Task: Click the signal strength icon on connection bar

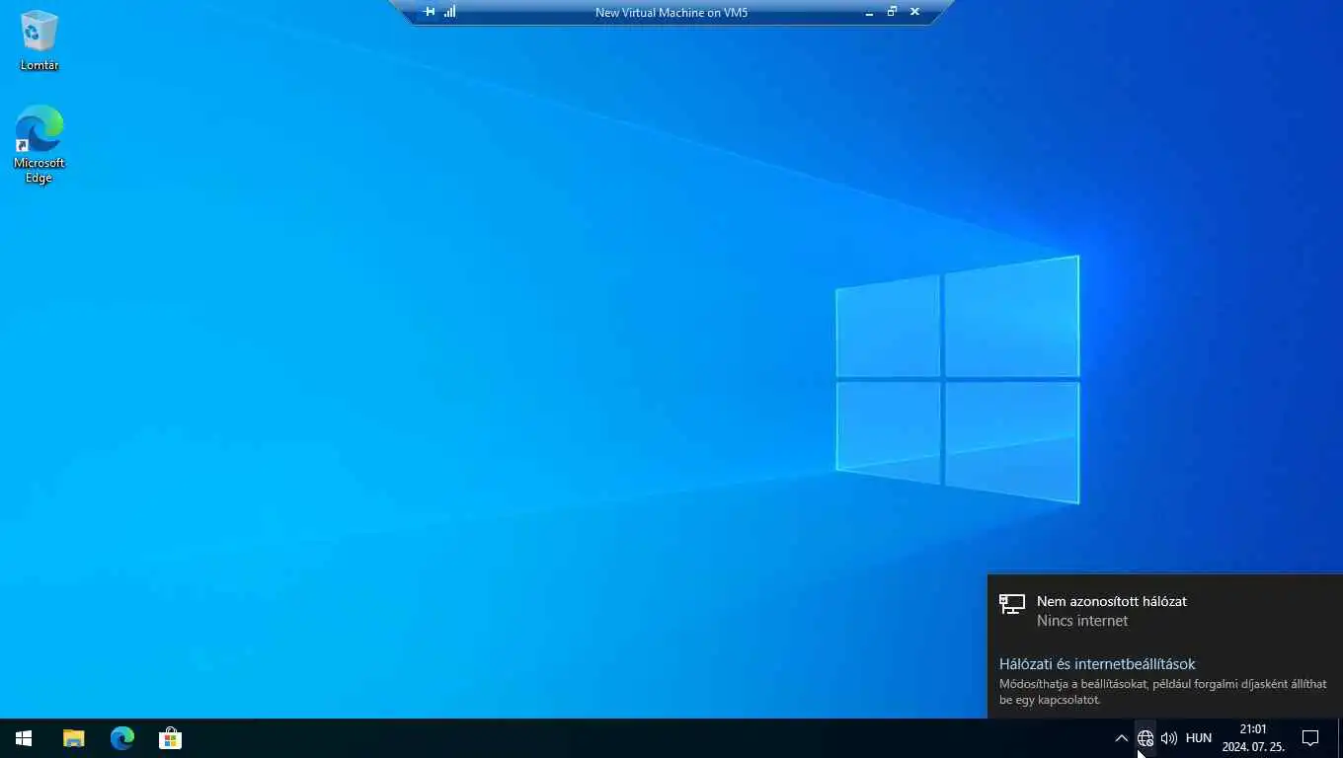Action: (450, 12)
